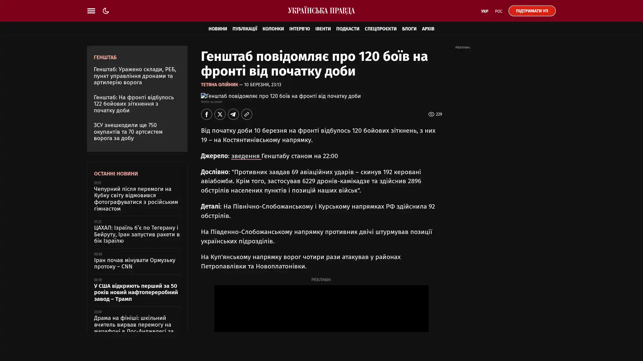This screenshot has height=361, width=643.
Task: Open ЦАХАЛ Israel strikes Tehran news
Action: [x=137, y=234]
